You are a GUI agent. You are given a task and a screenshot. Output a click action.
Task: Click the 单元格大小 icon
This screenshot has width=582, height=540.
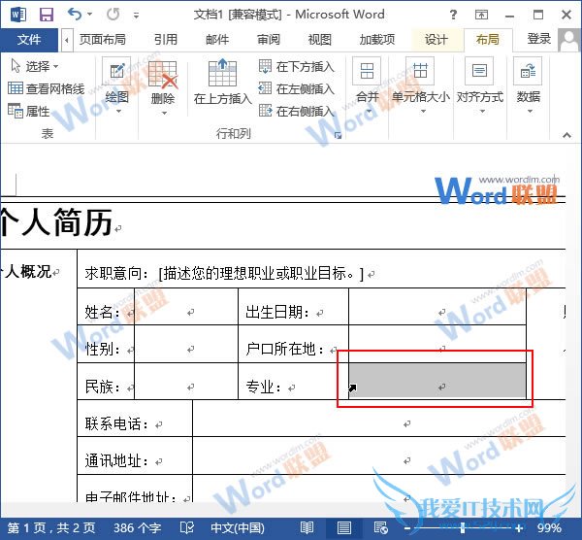point(420,71)
